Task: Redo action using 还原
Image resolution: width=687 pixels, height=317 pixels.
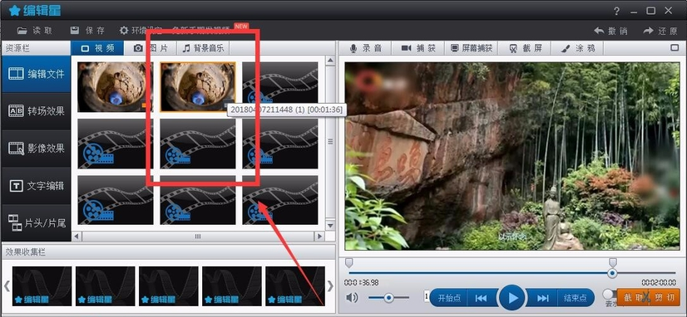Action: pos(660,31)
